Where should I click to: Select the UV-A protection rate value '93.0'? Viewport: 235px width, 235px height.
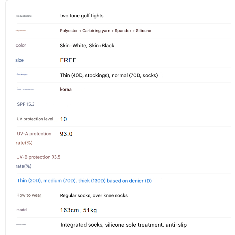point(66,134)
